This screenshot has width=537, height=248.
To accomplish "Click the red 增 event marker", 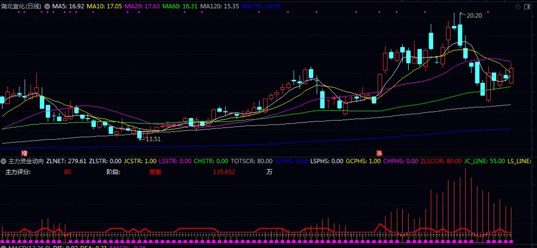I will (x=24, y=153).
